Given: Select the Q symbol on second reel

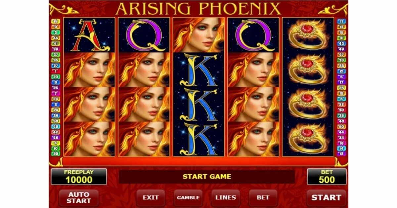Looking at the screenshot, I should tap(144, 35).
